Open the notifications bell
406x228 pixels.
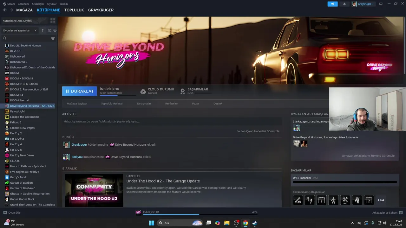(x=344, y=4)
